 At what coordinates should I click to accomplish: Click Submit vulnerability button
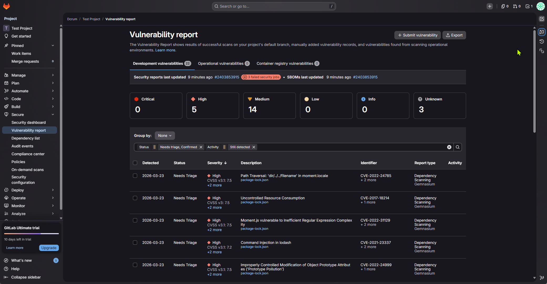(x=417, y=35)
